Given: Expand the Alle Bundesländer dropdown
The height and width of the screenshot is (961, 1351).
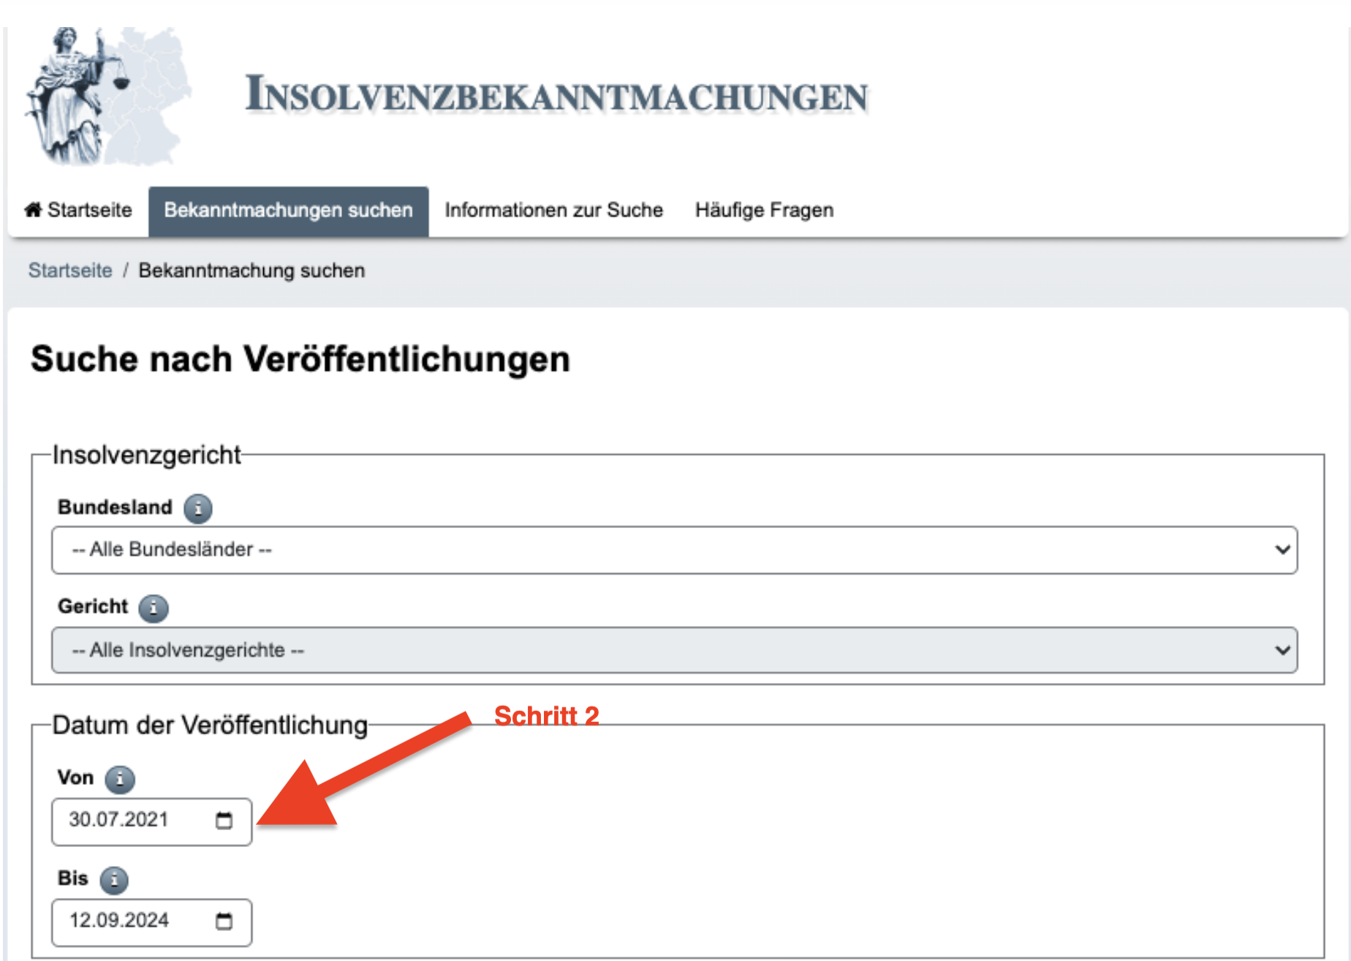Looking at the screenshot, I should (x=674, y=550).
